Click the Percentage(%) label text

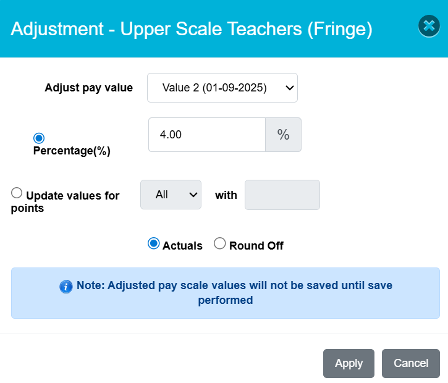(72, 151)
